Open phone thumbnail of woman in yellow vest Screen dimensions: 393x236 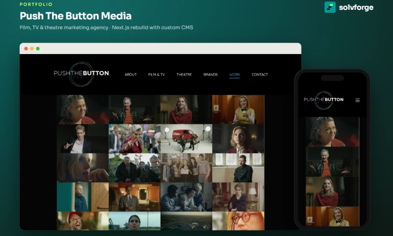coord(333,216)
